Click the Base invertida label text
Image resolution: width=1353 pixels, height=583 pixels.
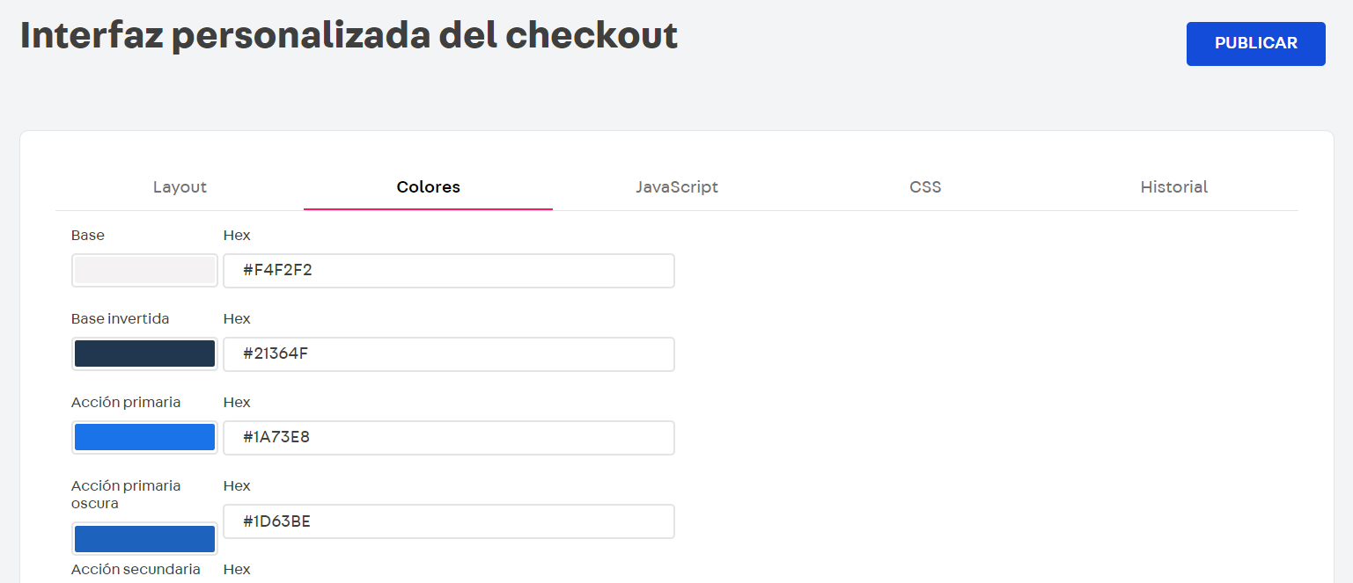tap(120, 318)
